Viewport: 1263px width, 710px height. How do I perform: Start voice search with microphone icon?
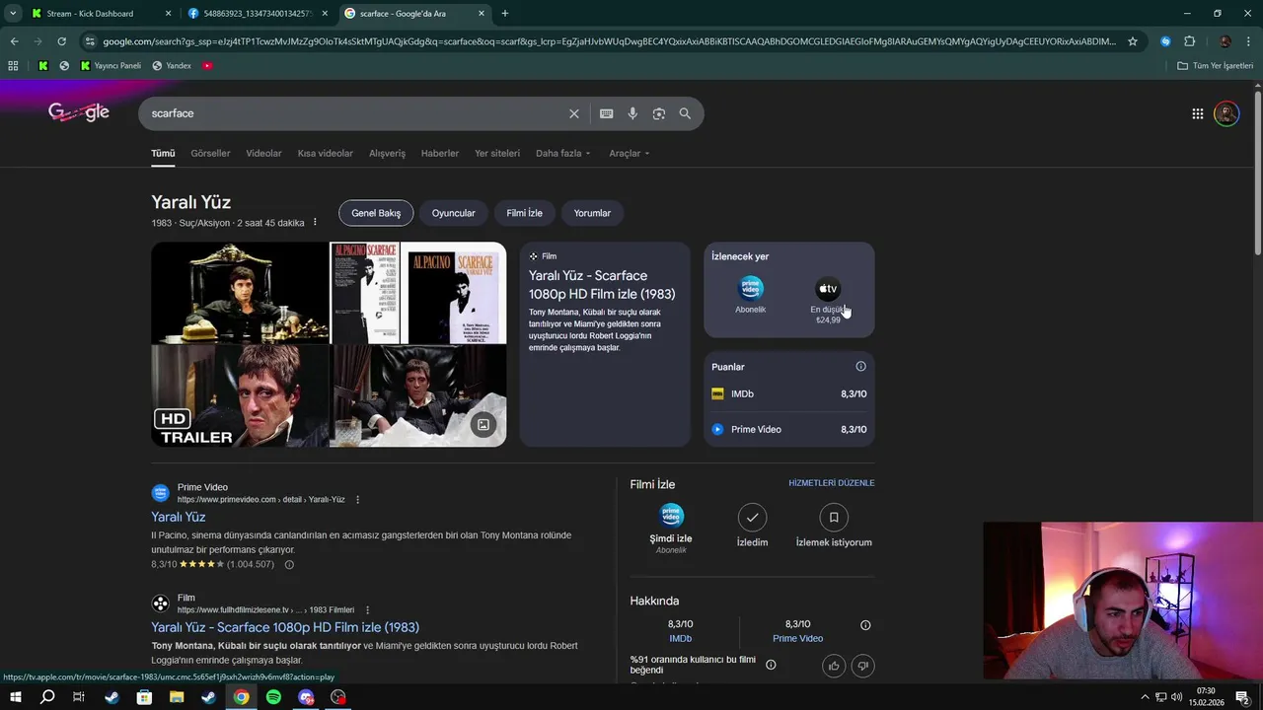[x=632, y=113]
